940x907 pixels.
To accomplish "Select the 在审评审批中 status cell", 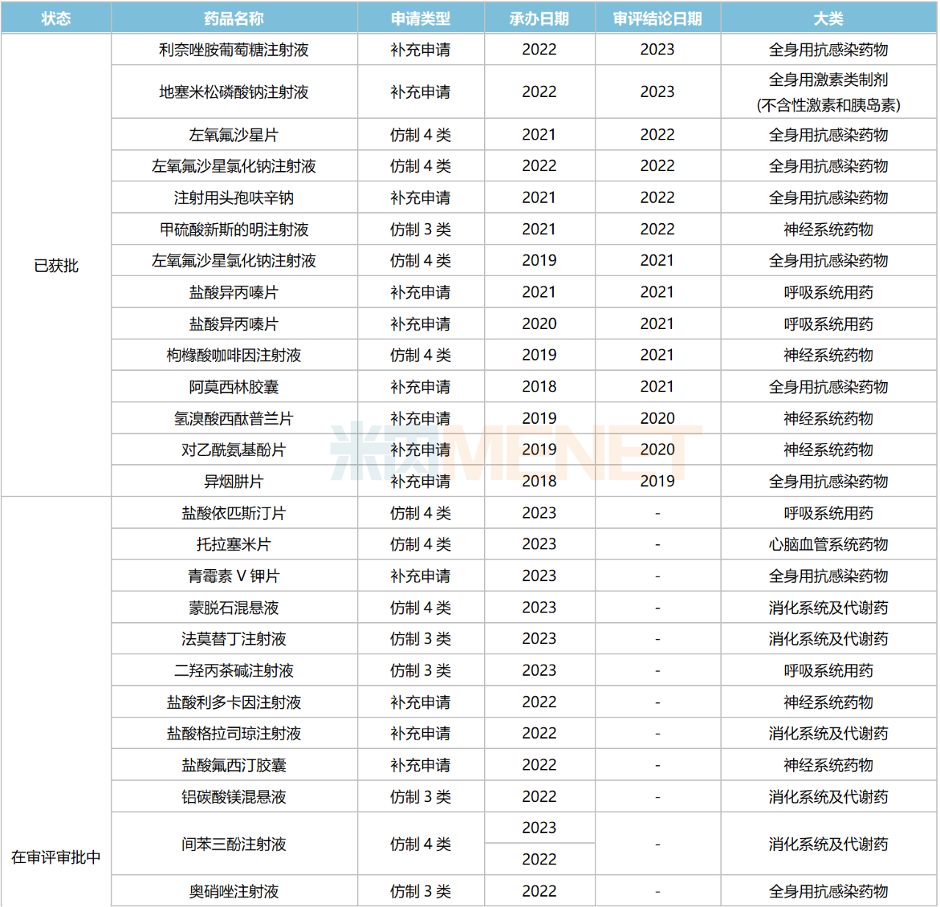I will 56,857.
